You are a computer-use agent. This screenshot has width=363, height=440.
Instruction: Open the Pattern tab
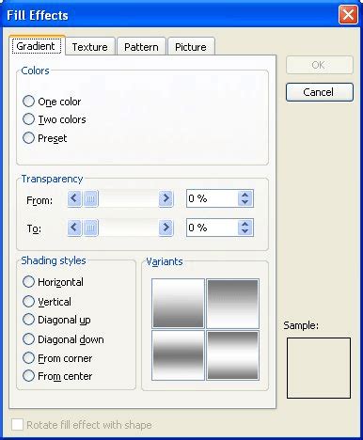point(141,47)
